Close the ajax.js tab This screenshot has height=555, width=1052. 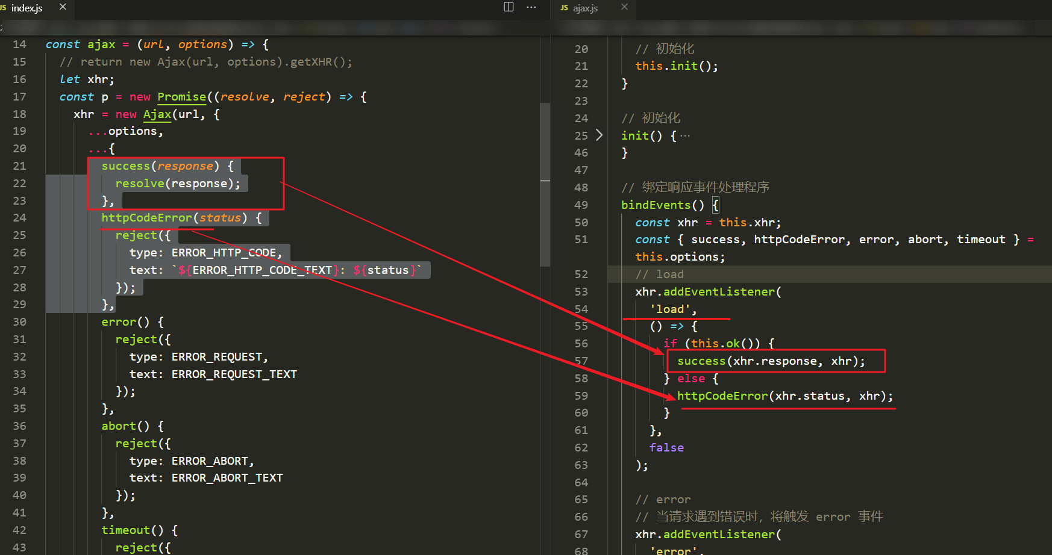[624, 7]
